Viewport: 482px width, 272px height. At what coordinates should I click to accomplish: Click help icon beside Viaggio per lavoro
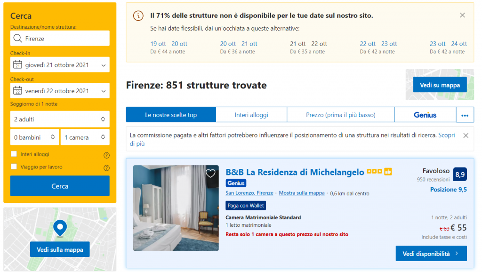pos(106,168)
